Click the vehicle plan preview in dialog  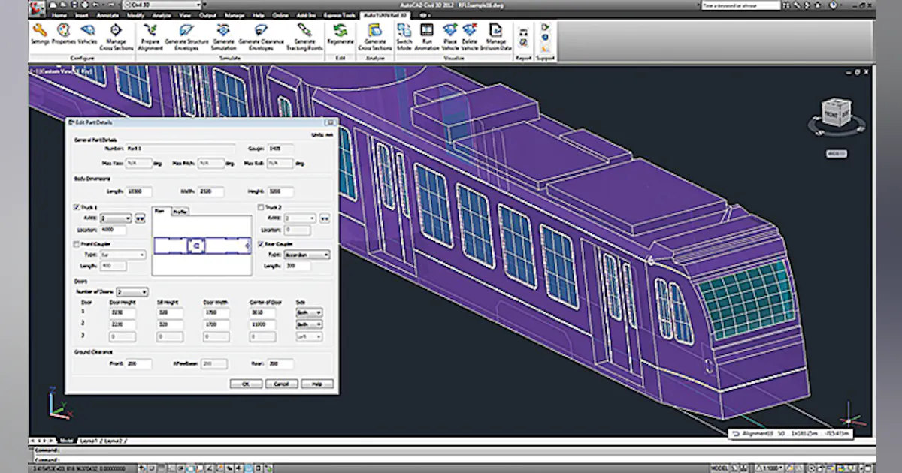click(x=202, y=246)
